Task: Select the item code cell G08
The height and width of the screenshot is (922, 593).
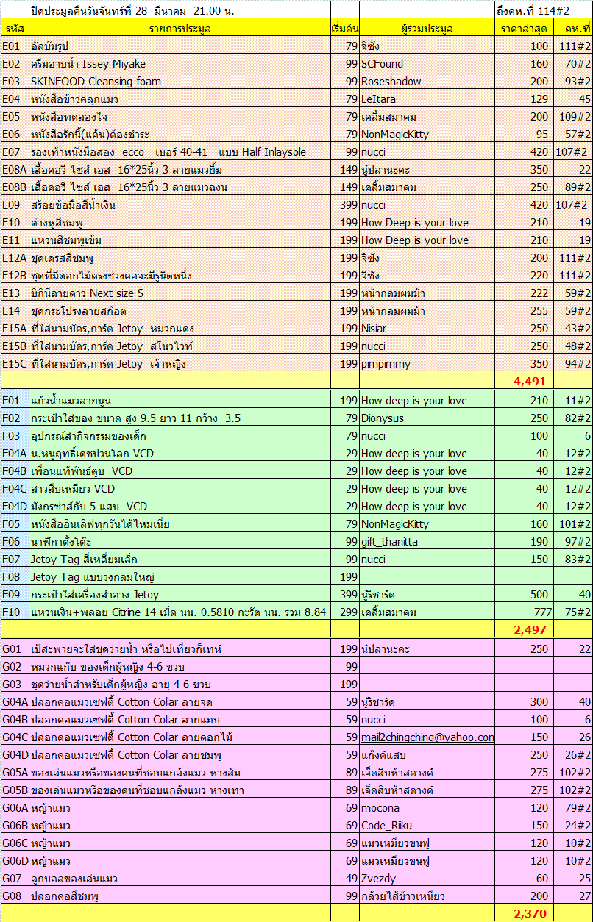Action: [x=14, y=896]
